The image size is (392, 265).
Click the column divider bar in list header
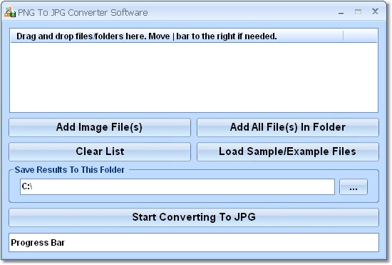click(x=344, y=36)
